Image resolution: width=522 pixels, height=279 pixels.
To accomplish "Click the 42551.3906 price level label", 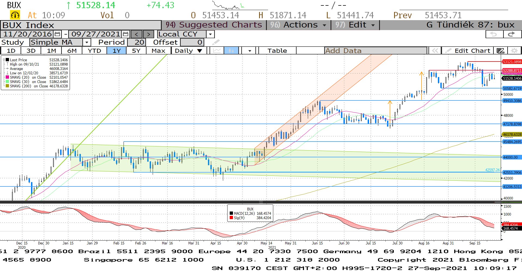I will pos(512,173).
